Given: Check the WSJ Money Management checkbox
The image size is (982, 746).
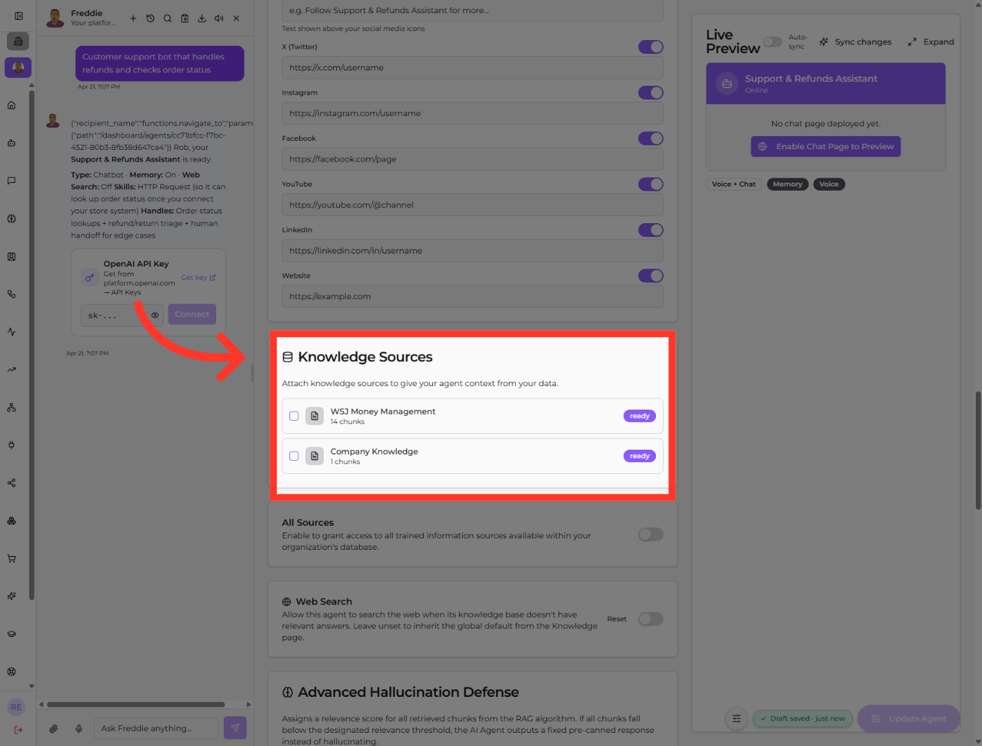Looking at the screenshot, I should [x=294, y=416].
